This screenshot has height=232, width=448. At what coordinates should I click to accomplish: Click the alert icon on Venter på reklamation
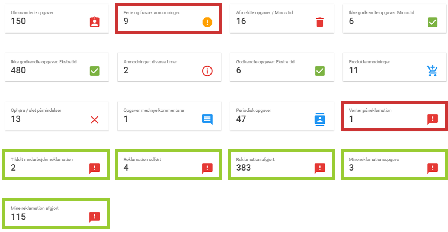[432, 119]
